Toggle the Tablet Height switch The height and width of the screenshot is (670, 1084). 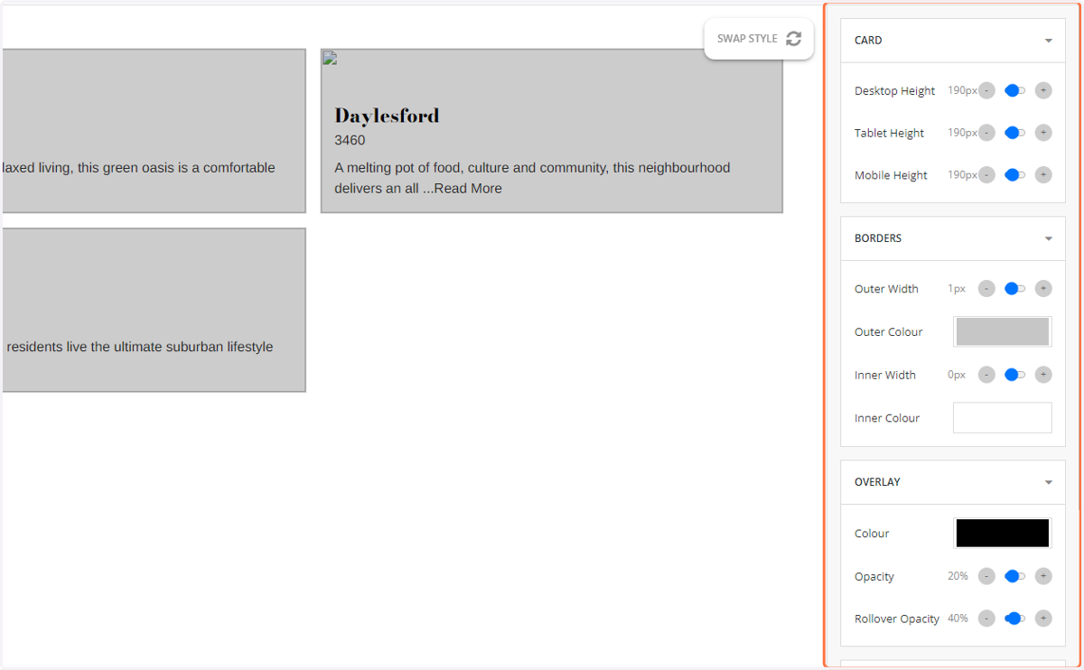click(1015, 133)
